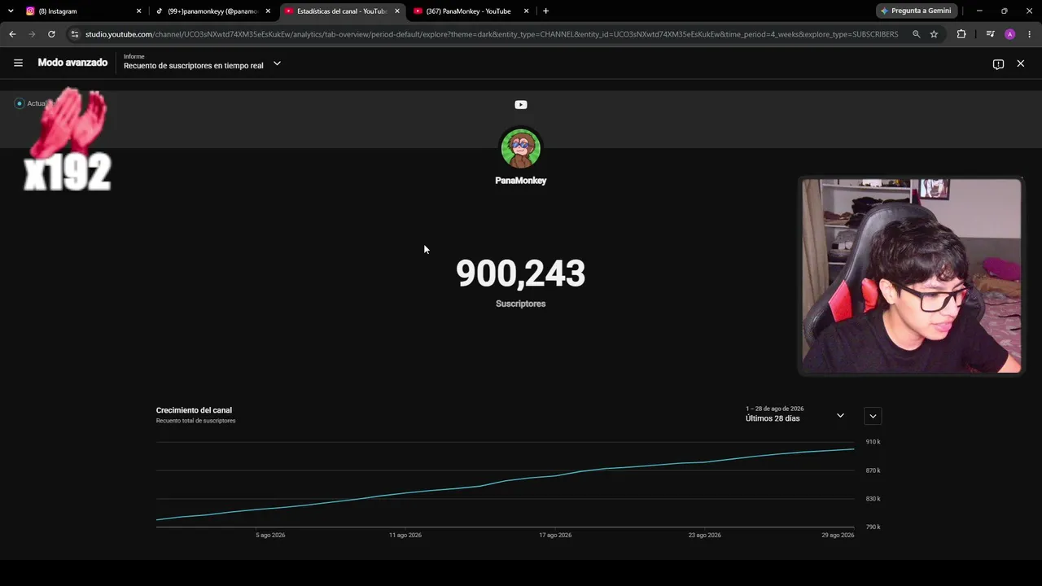
Task: Close the Estadísticas del canal tab
Action: coord(397,11)
